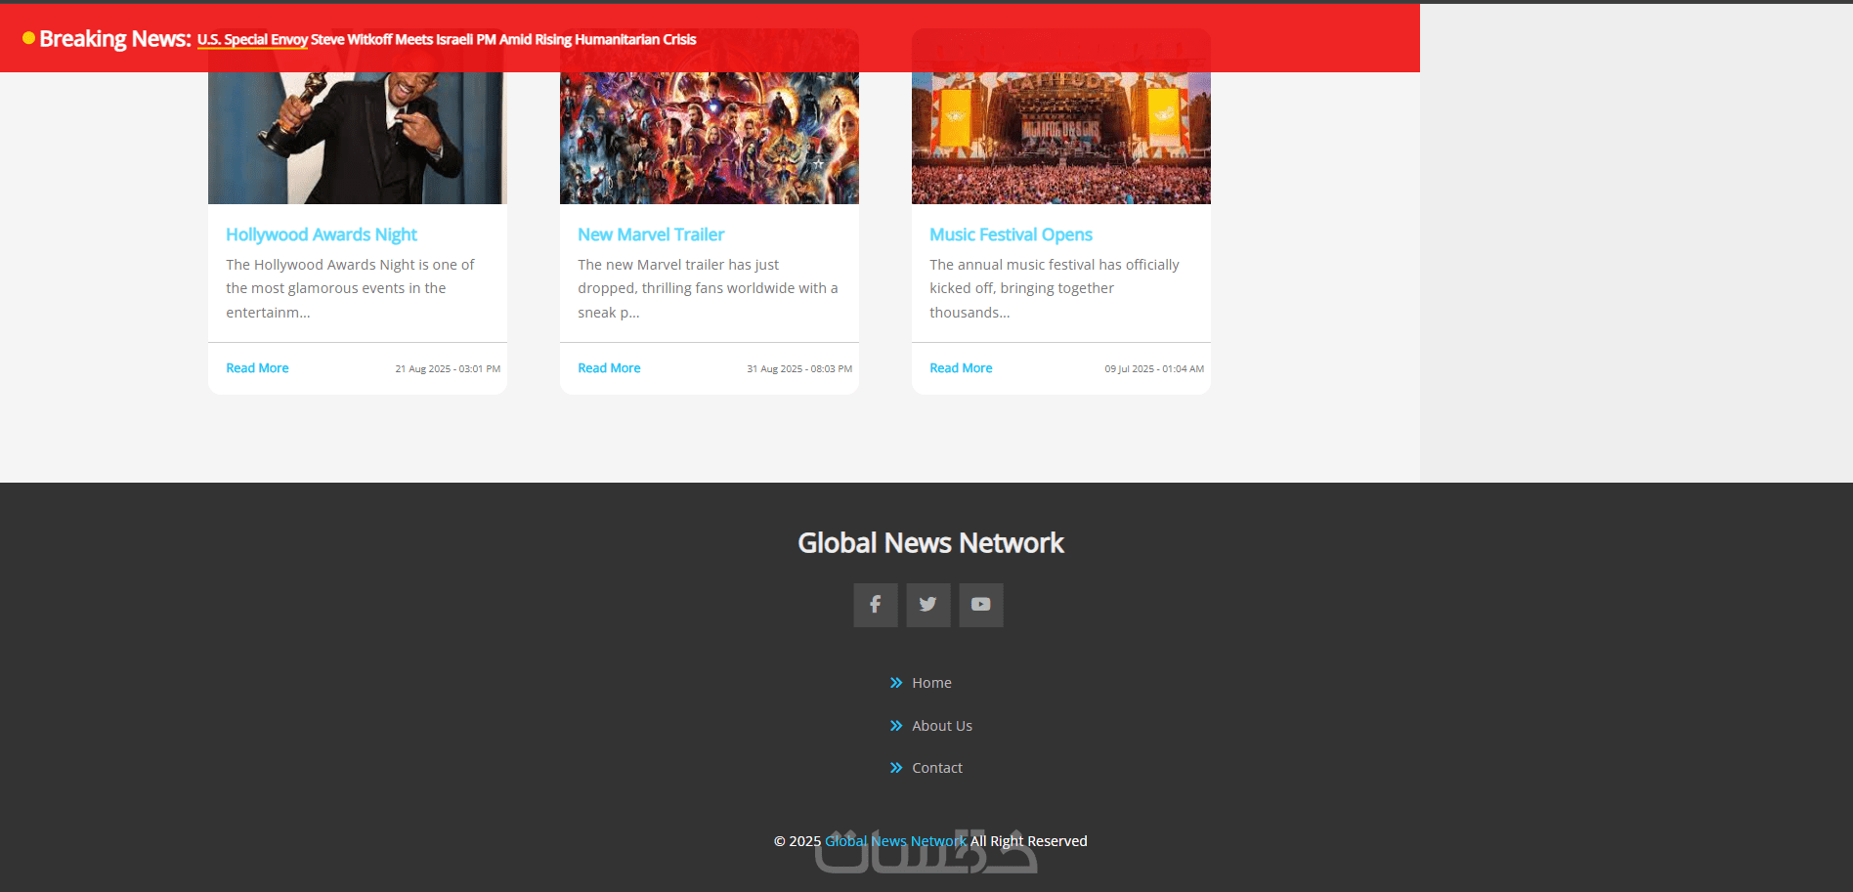
Task: Click Read More under New Marvel Trailer
Action: pos(609,368)
